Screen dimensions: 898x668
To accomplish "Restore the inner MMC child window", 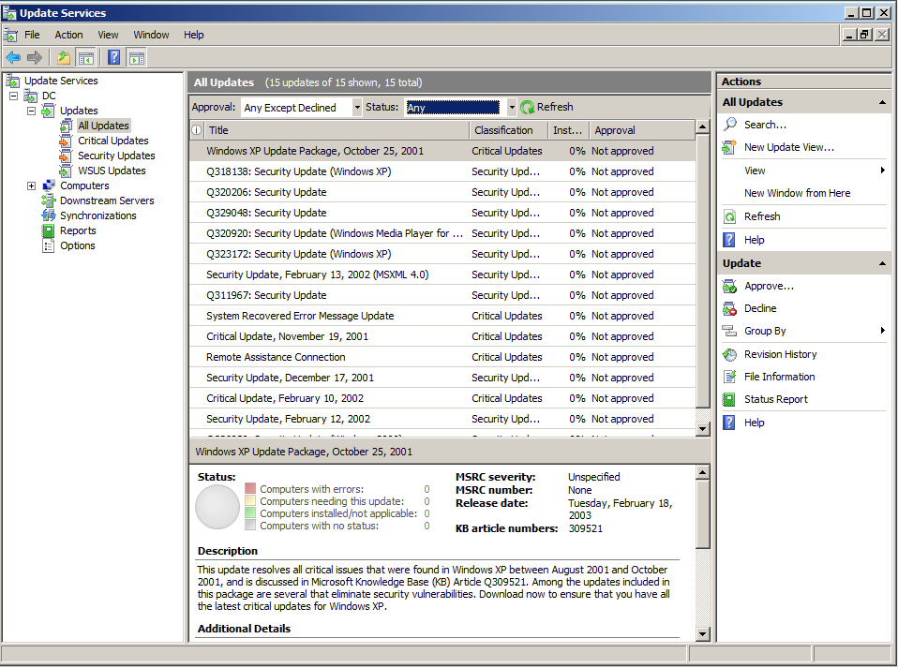I will (865, 35).
